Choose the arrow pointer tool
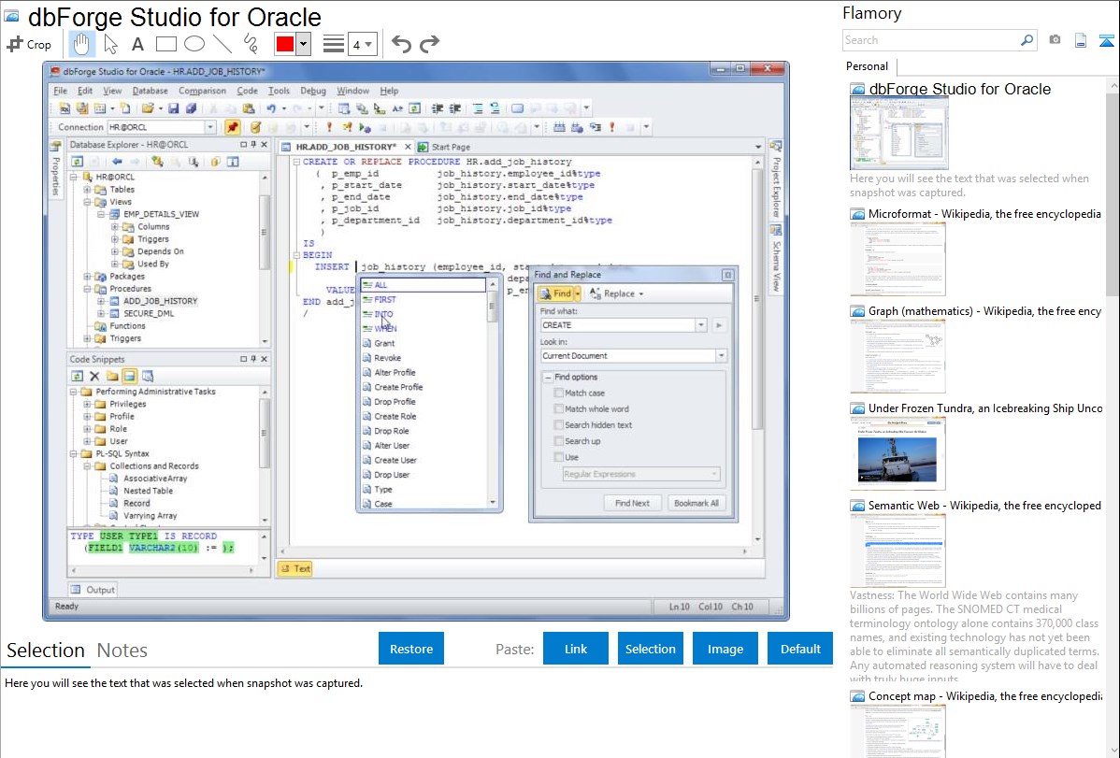 (110, 44)
